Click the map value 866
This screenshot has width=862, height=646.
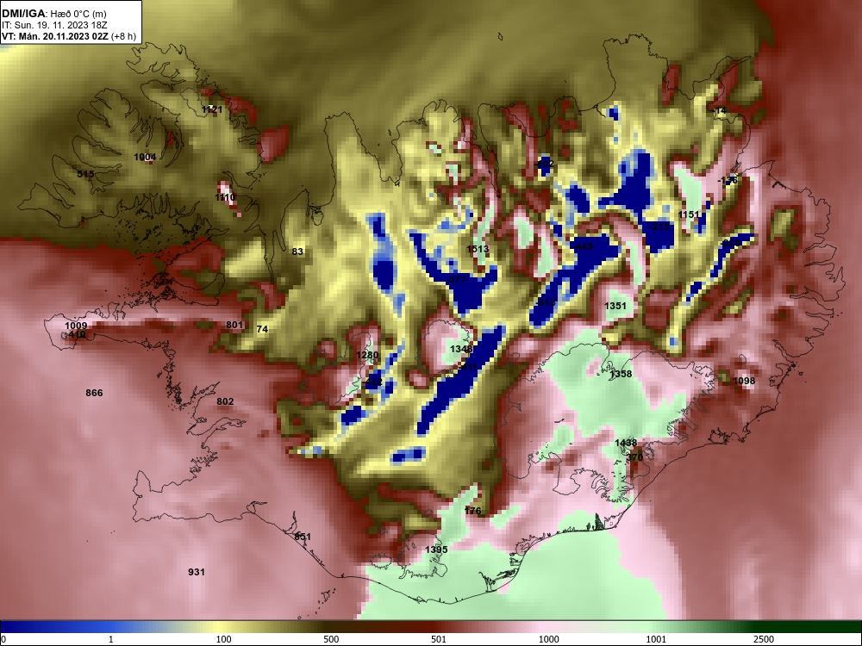94,393
